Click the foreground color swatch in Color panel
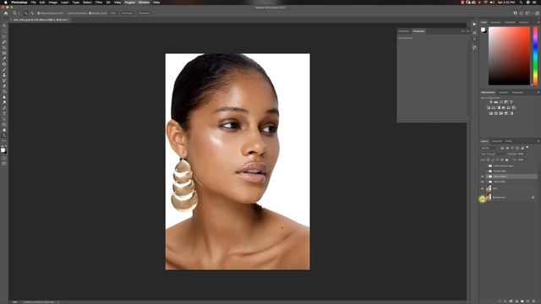Viewport: 541px width, 304px height. (483, 30)
